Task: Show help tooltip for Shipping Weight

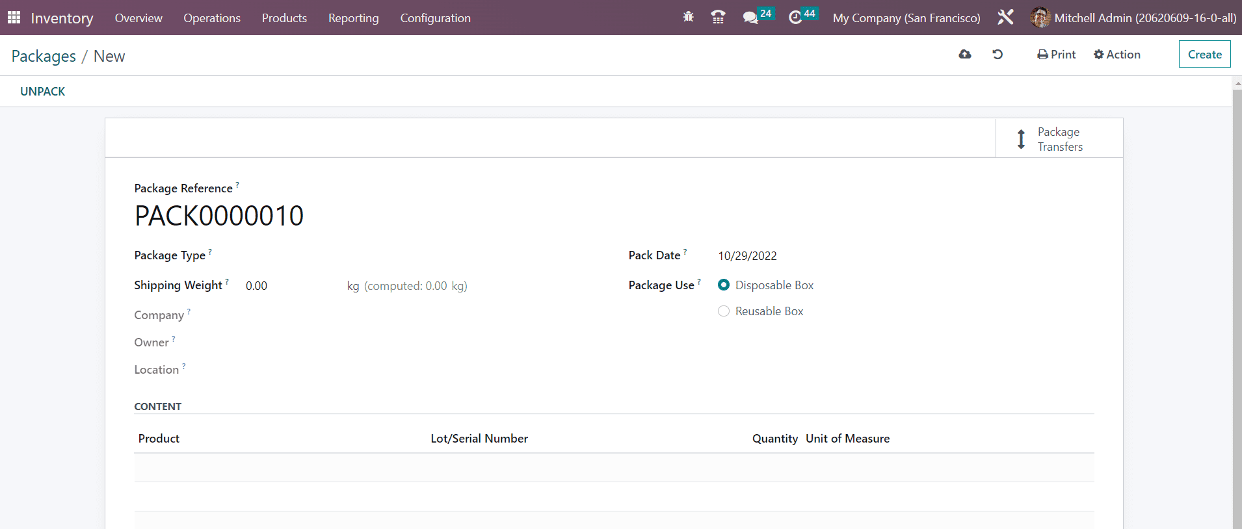Action: coord(227,281)
